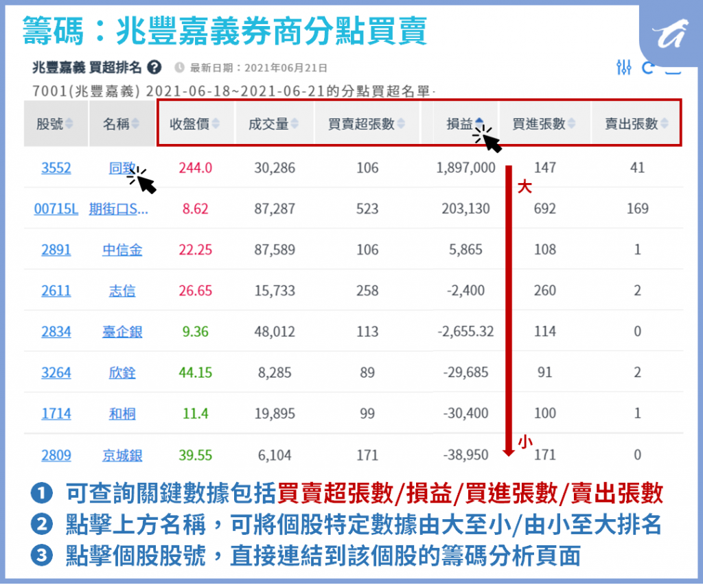Select volume value 19,895
The image size is (703, 585).
pos(275,414)
